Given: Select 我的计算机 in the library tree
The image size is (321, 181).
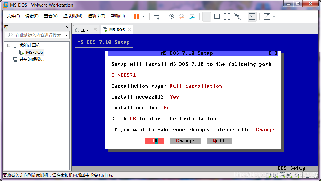Looking at the screenshot, I should pos(29,46).
